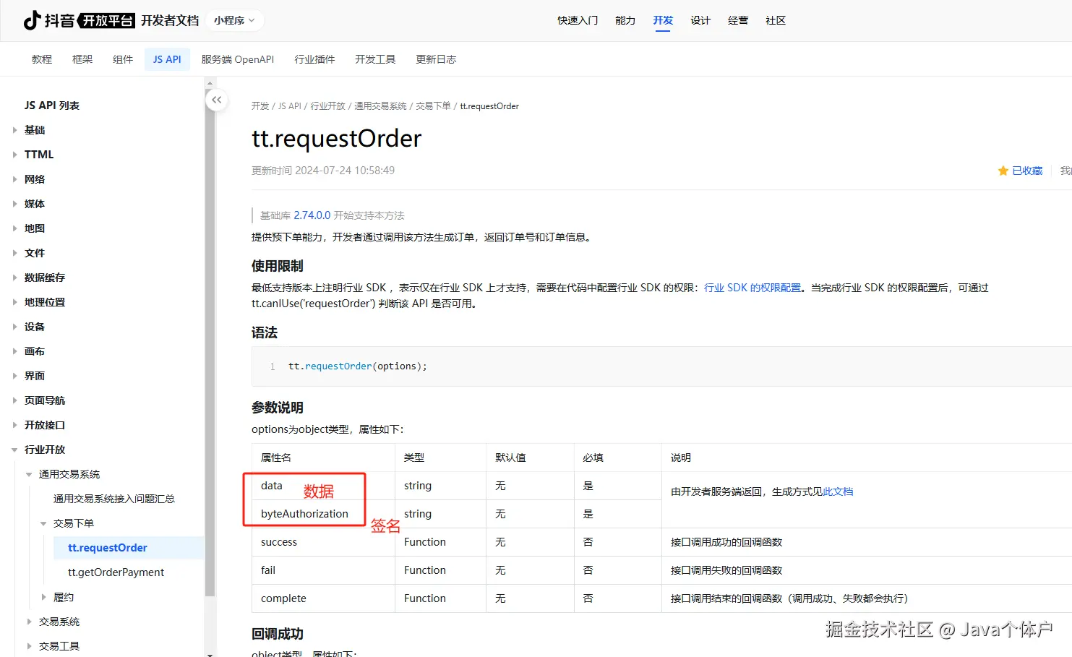Open the 能力 top menu
The width and height of the screenshot is (1072, 657).
coord(625,20)
